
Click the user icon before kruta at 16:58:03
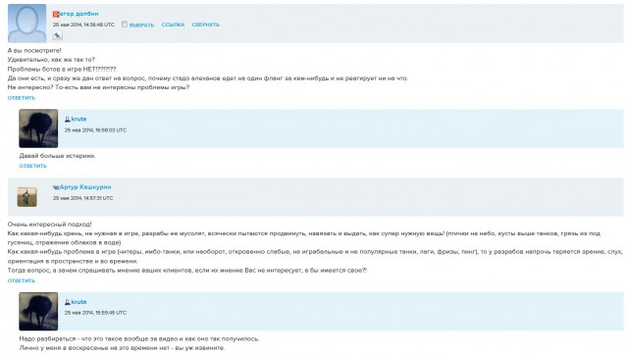68,120
